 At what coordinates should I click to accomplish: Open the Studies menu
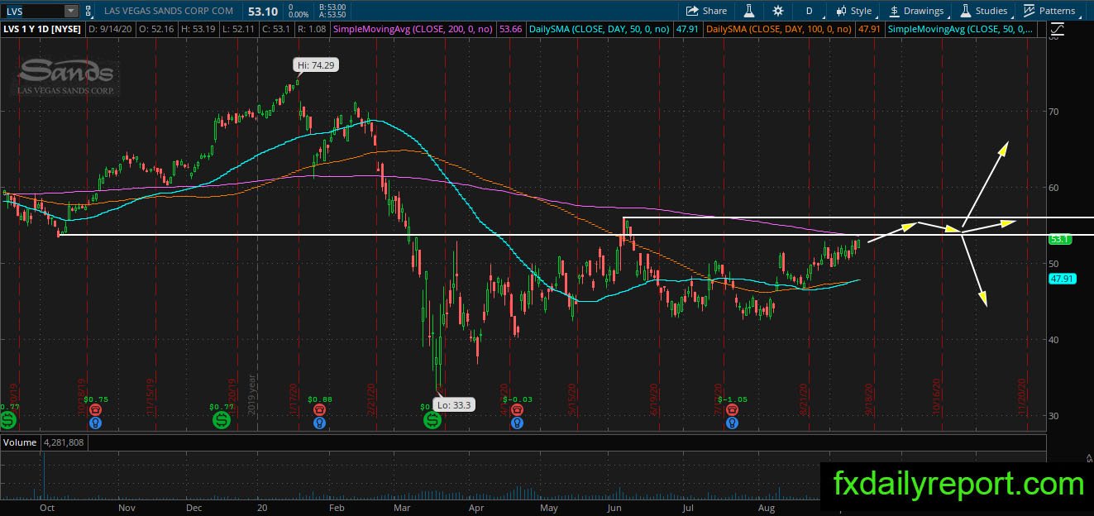point(983,11)
